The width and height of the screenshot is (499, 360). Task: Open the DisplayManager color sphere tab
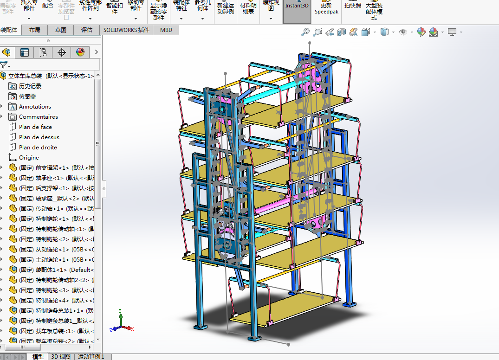pyautogui.click(x=80, y=52)
